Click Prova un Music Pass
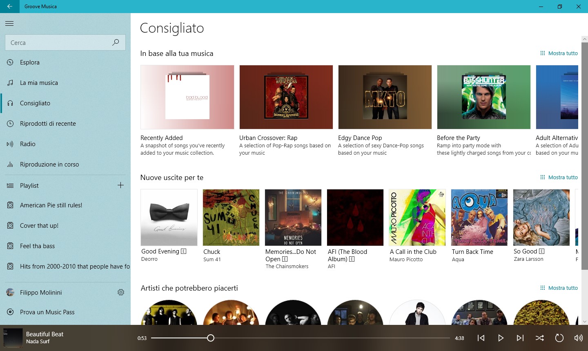The image size is (588, 351). pyautogui.click(x=65, y=312)
